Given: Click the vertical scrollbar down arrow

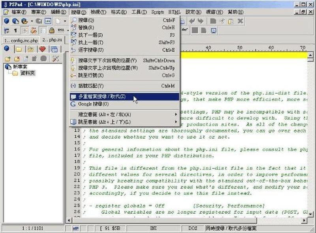Looking at the screenshot, I should click(x=310, y=214).
